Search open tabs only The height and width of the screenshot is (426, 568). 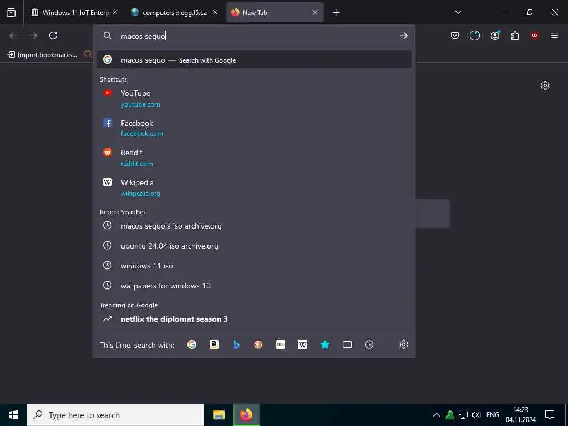pyautogui.click(x=347, y=344)
